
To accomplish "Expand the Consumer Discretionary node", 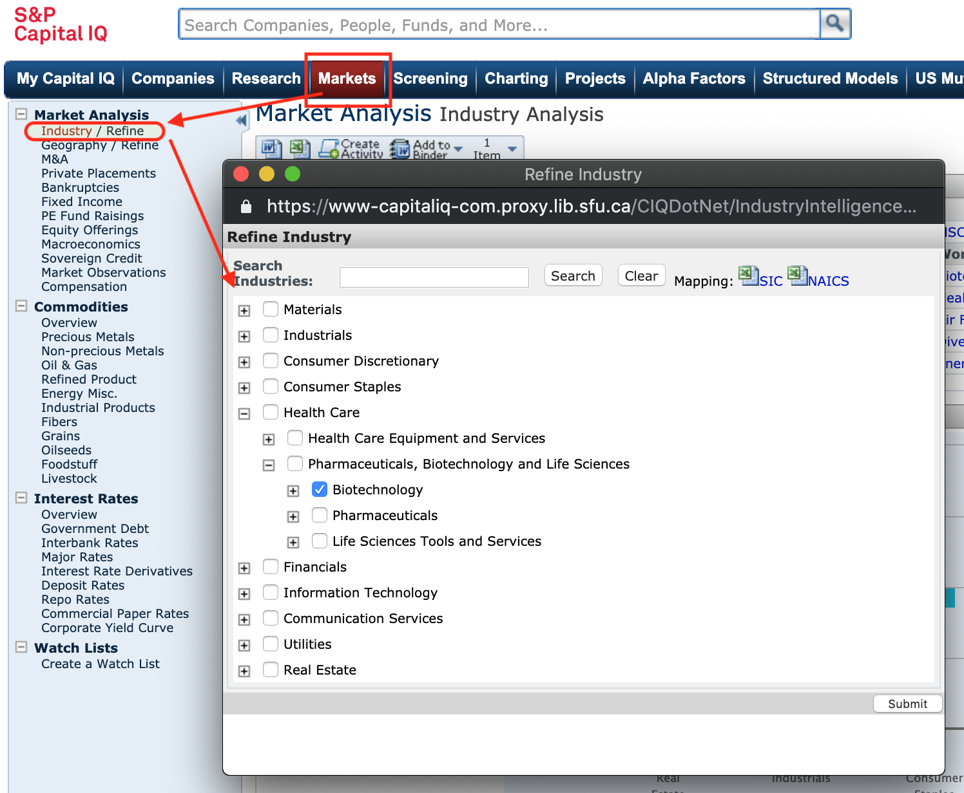I will (x=244, y=362).
